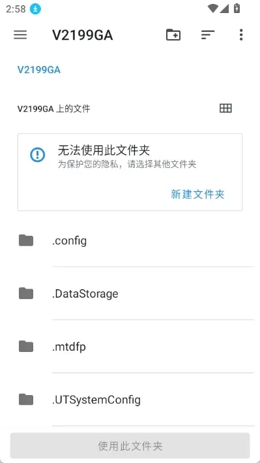The image size is (260, 463).
Task: Tap the download notification icon in status bar
Action: tap(35, 9)
